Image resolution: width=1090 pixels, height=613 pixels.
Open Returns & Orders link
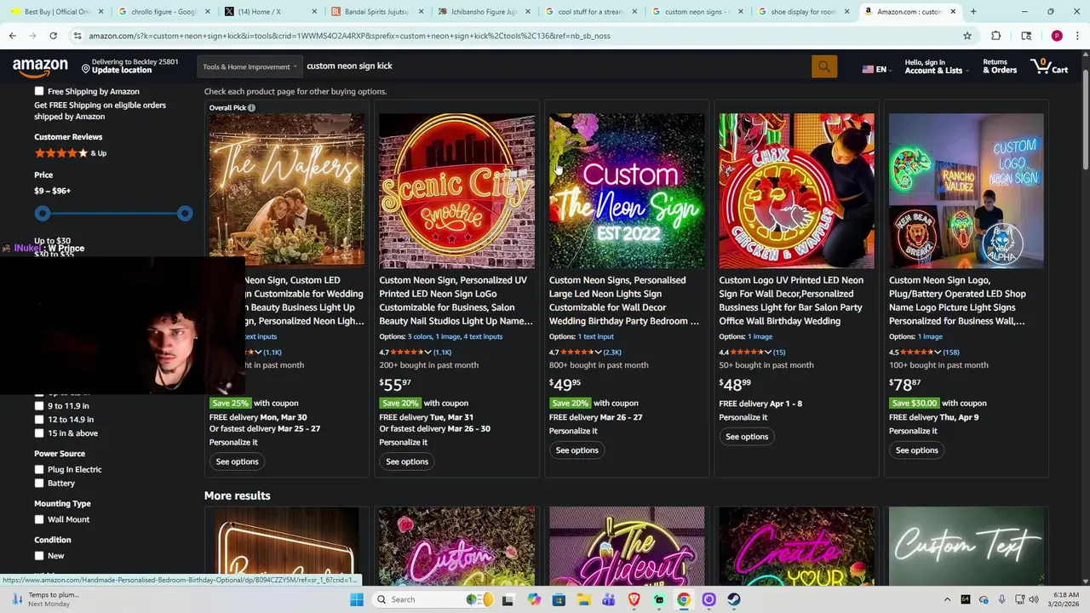coord(1000,66)
